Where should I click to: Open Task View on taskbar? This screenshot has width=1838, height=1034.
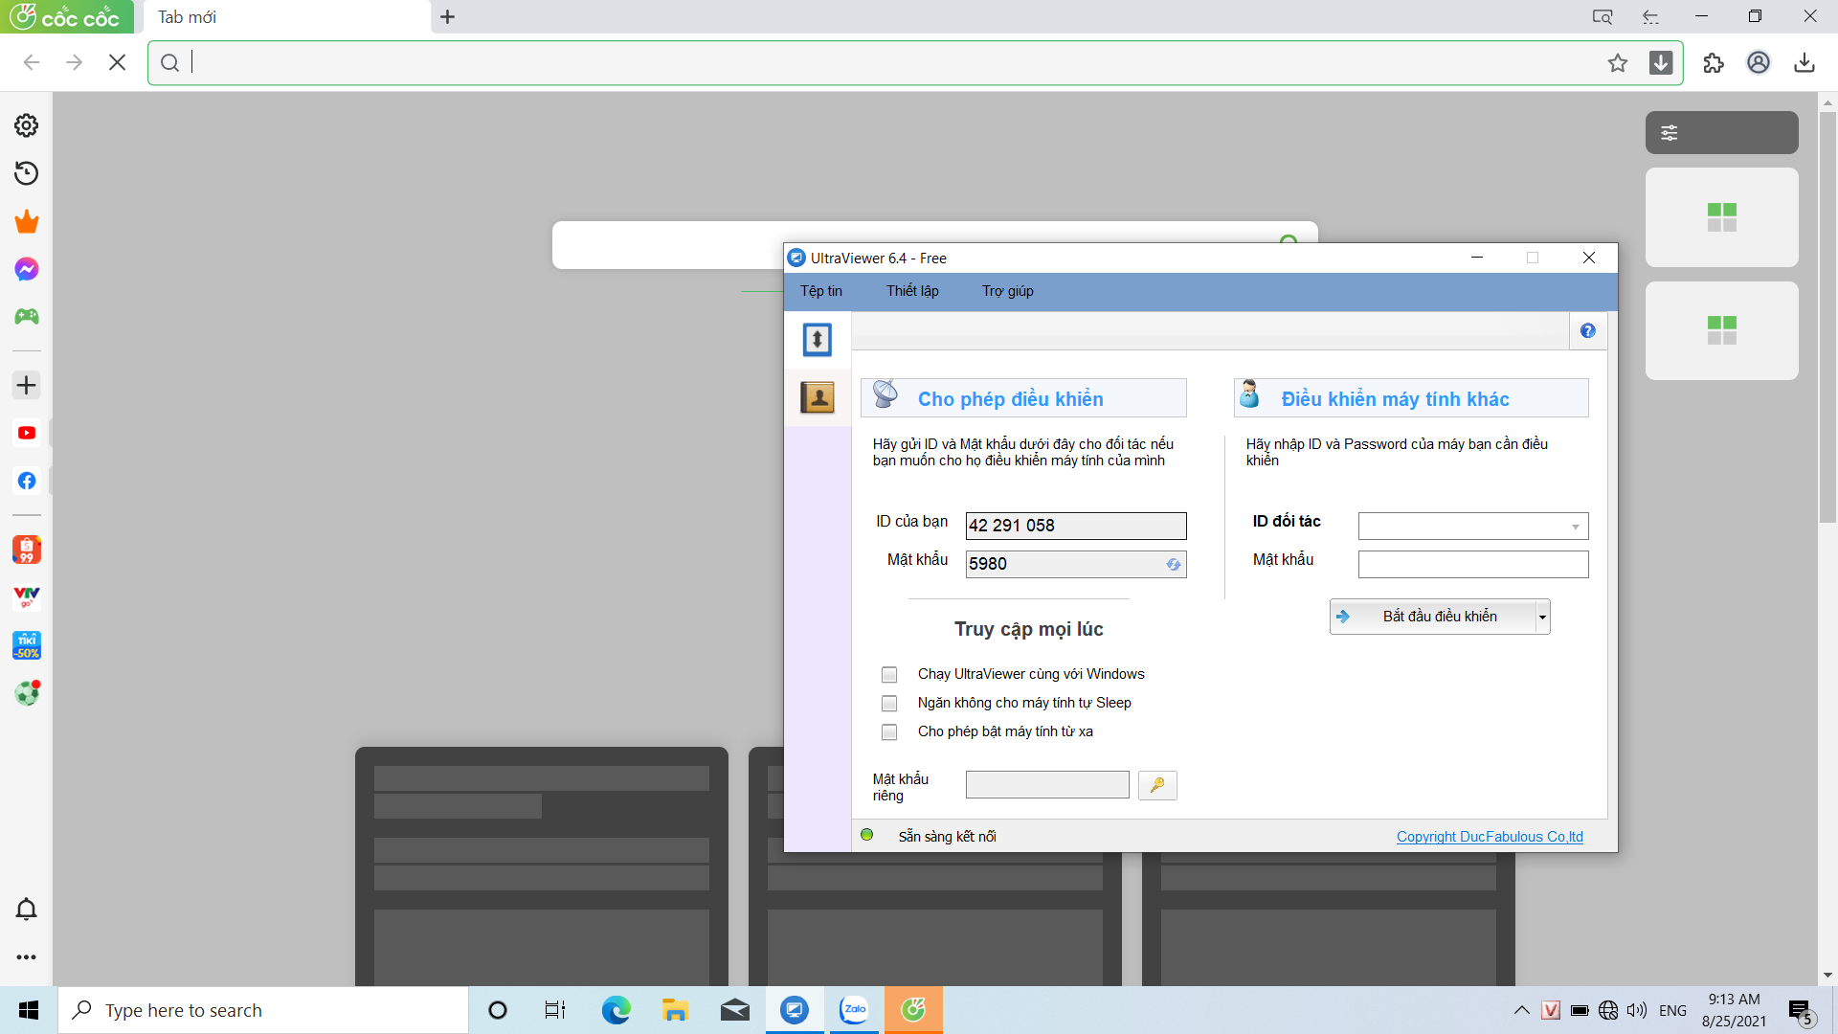point(555,1010)
